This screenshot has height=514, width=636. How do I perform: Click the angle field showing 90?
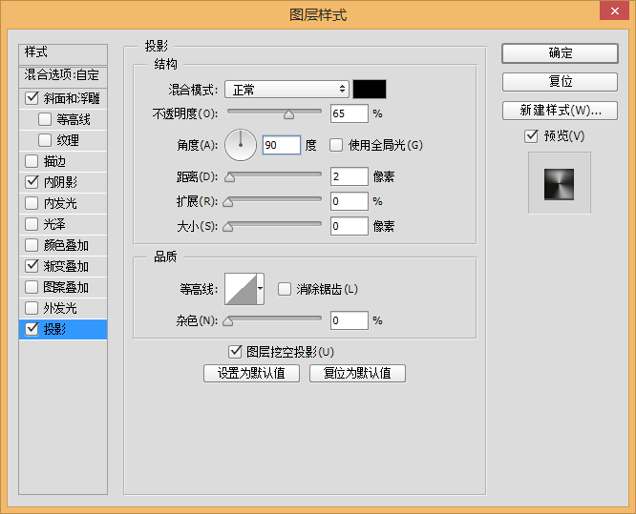[282, 145]
